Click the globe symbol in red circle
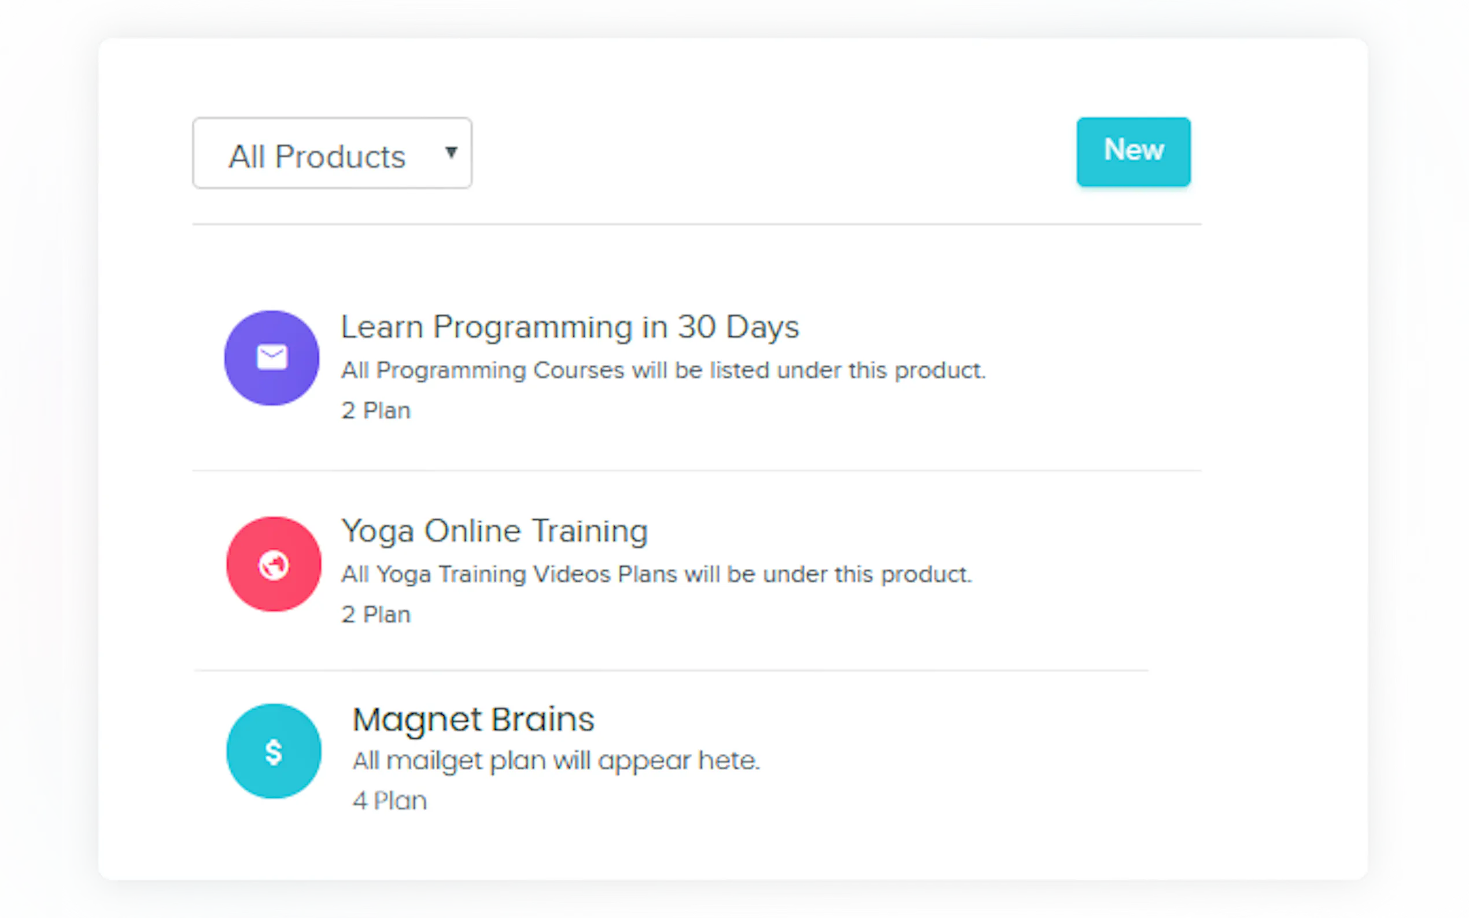This screenshot has width=1469, height=918. coord(274,565)
